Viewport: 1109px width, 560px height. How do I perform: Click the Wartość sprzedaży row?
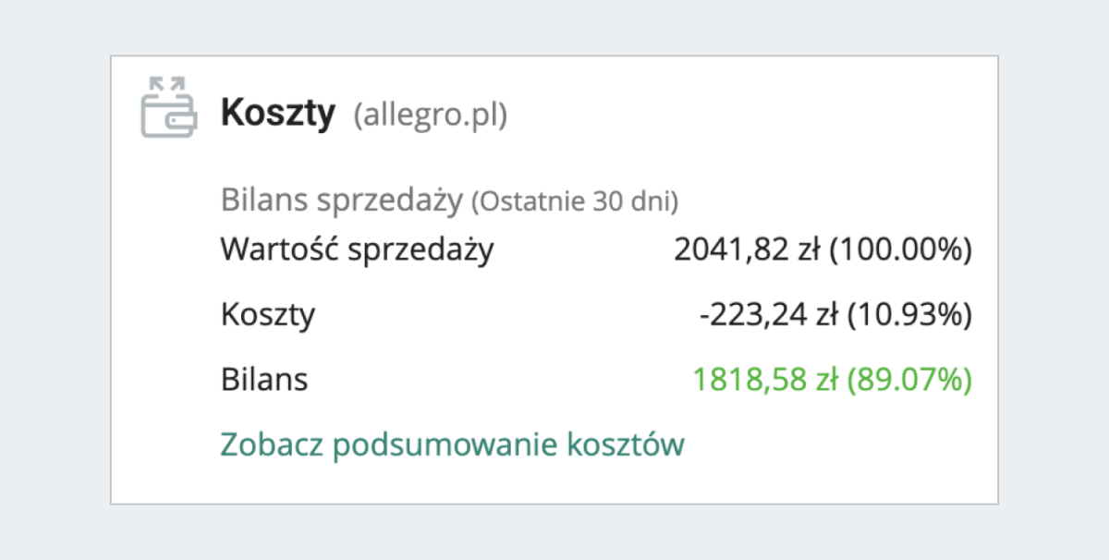(357, 249)
